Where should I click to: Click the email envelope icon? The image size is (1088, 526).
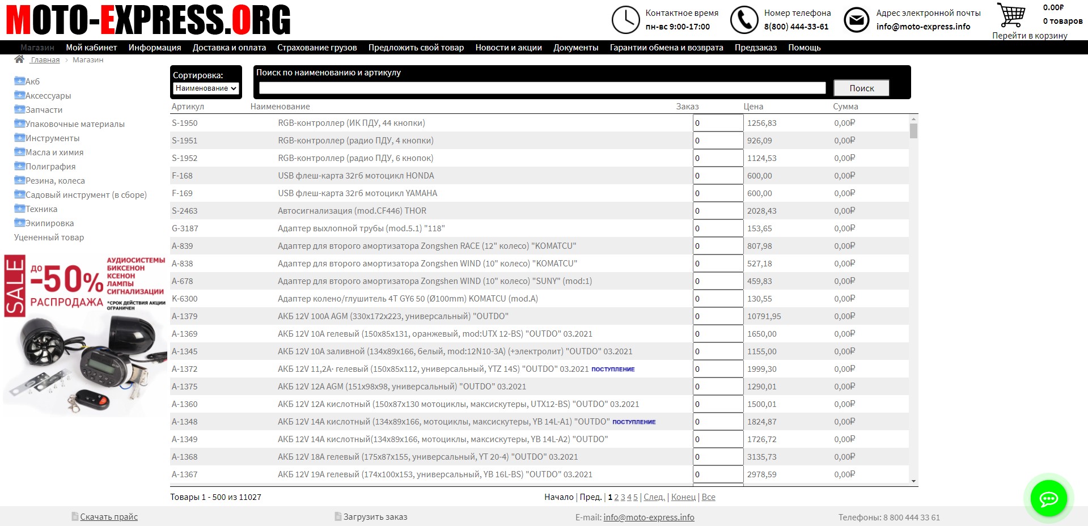856,20
